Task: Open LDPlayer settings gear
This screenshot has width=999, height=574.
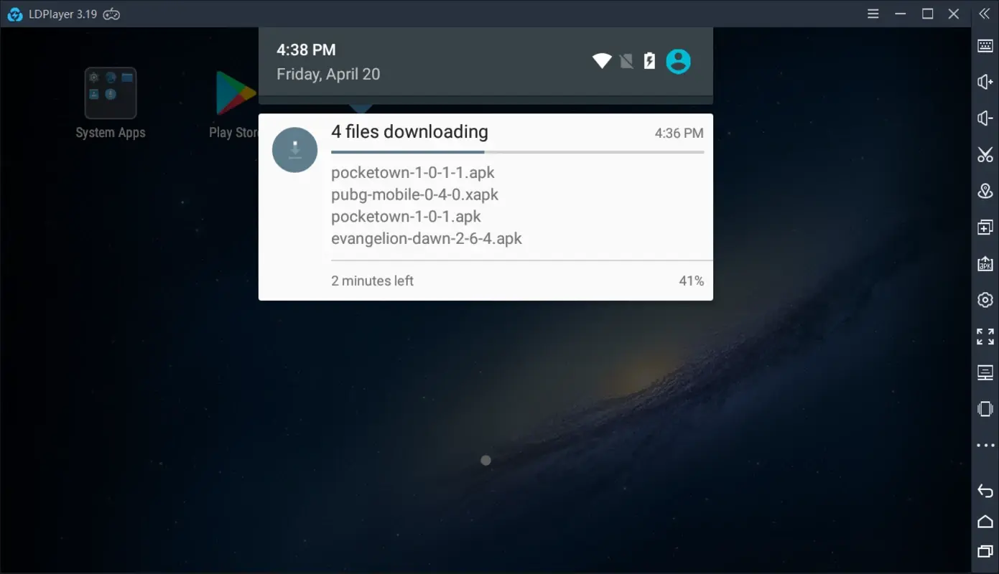Action: pos(985,300)
